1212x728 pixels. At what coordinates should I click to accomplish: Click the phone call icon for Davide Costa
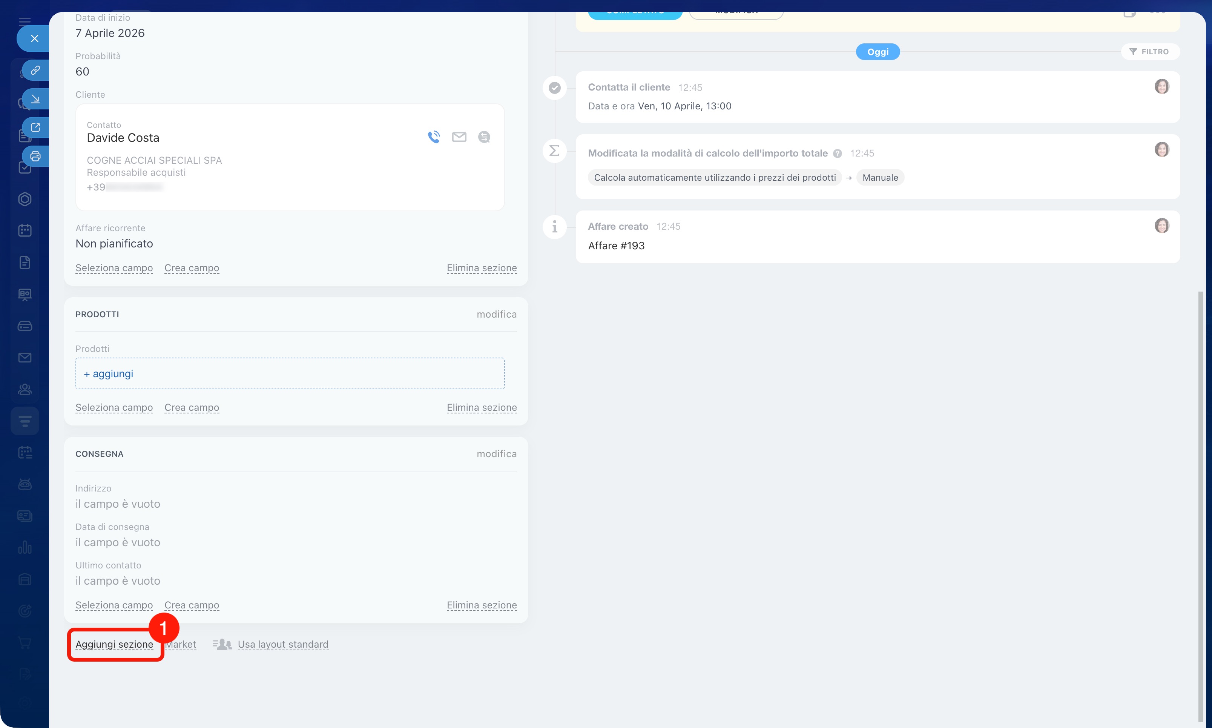click(x=433, y=137)
